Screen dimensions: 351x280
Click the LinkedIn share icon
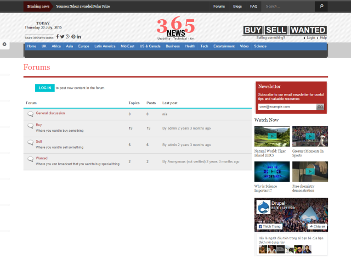79,37
